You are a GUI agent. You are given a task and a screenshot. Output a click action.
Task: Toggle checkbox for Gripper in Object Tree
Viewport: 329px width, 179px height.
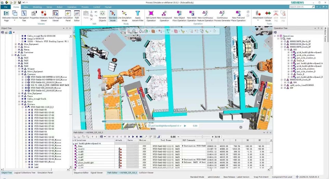pos(22,69)
